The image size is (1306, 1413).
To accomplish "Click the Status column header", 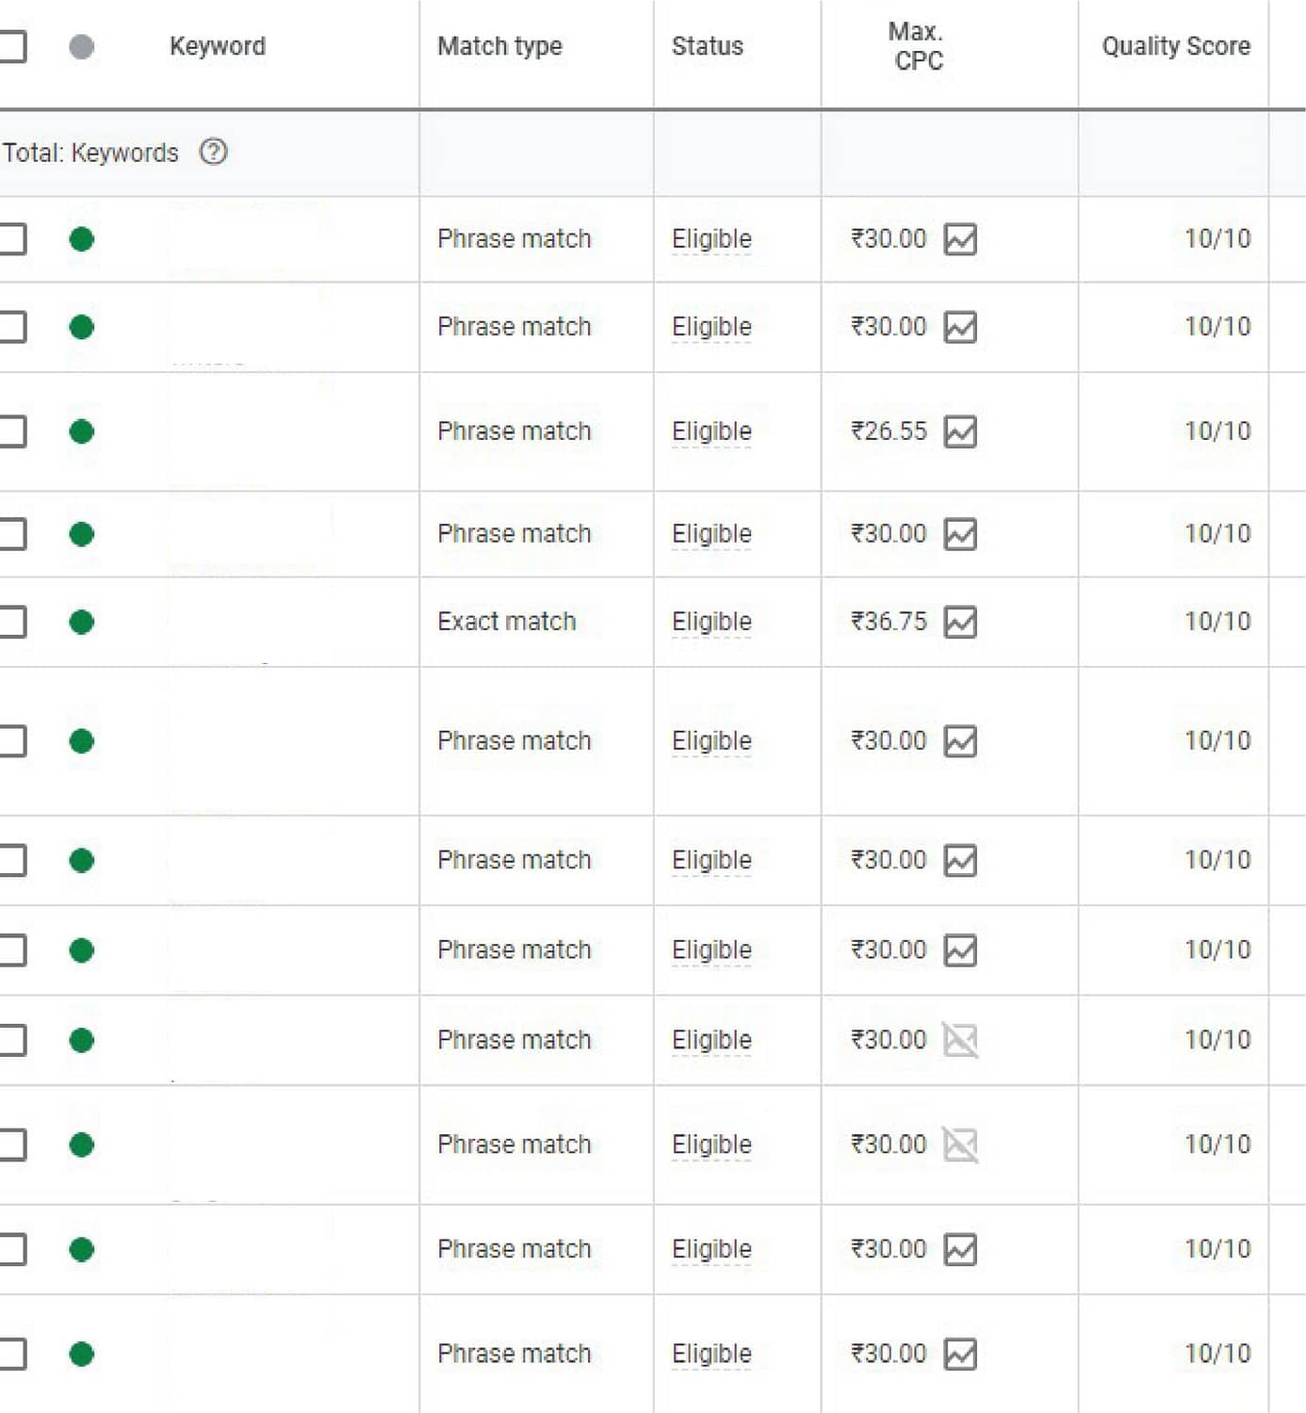I will (x=708, y=46).
